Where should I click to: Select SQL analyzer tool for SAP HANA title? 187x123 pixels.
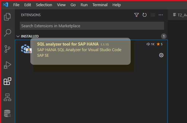click(68, 44)
